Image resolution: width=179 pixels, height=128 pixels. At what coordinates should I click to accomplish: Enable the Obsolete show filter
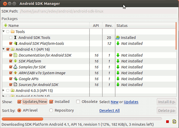coord(78,102)
